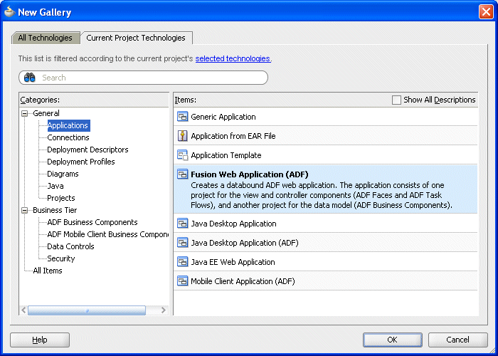Select Generic Application item text
The image size is (498, 356).
[x=223, y=117]
